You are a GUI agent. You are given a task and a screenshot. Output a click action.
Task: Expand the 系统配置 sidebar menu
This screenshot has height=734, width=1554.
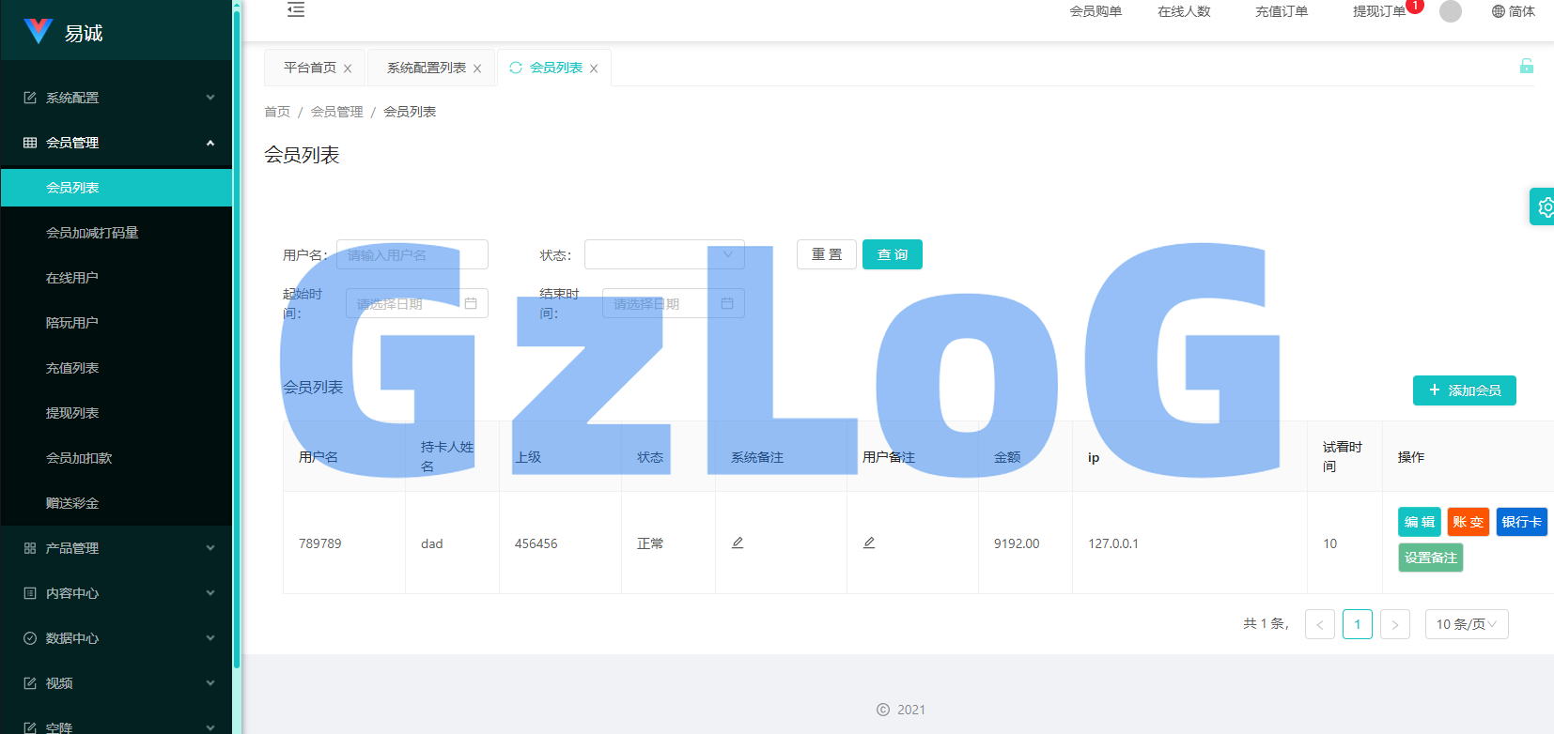click(117, 98)
